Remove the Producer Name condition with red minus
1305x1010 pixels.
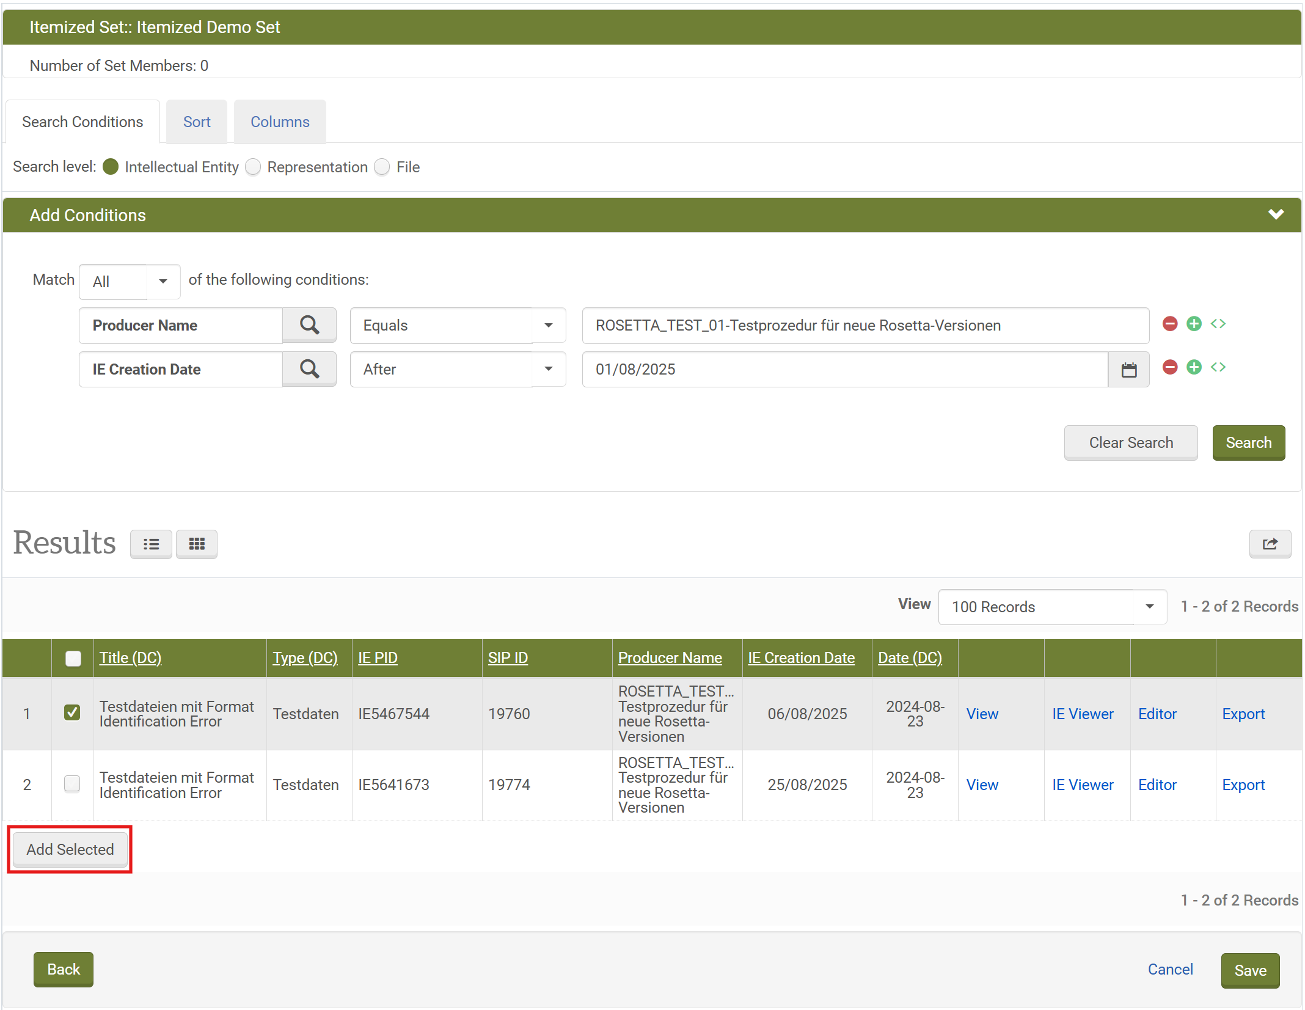[1169, 324]
